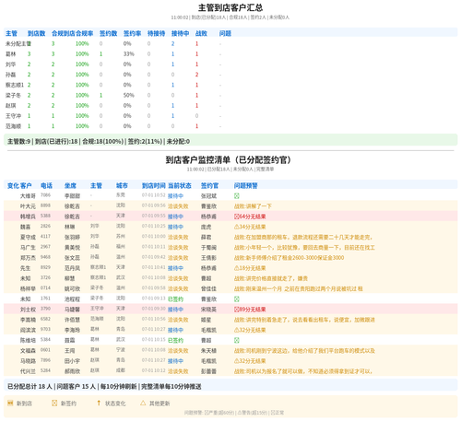Viewport: 461px width, 433px height.
Task: Click the warning triangle in row with phone 7896
Action: pos(236,361)
